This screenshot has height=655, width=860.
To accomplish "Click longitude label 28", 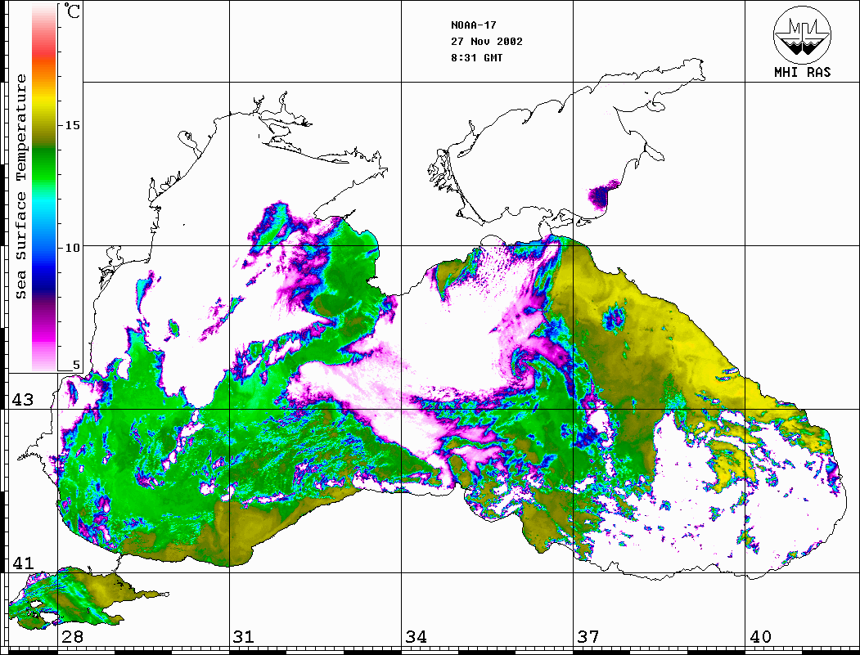I will coord(72,637).
